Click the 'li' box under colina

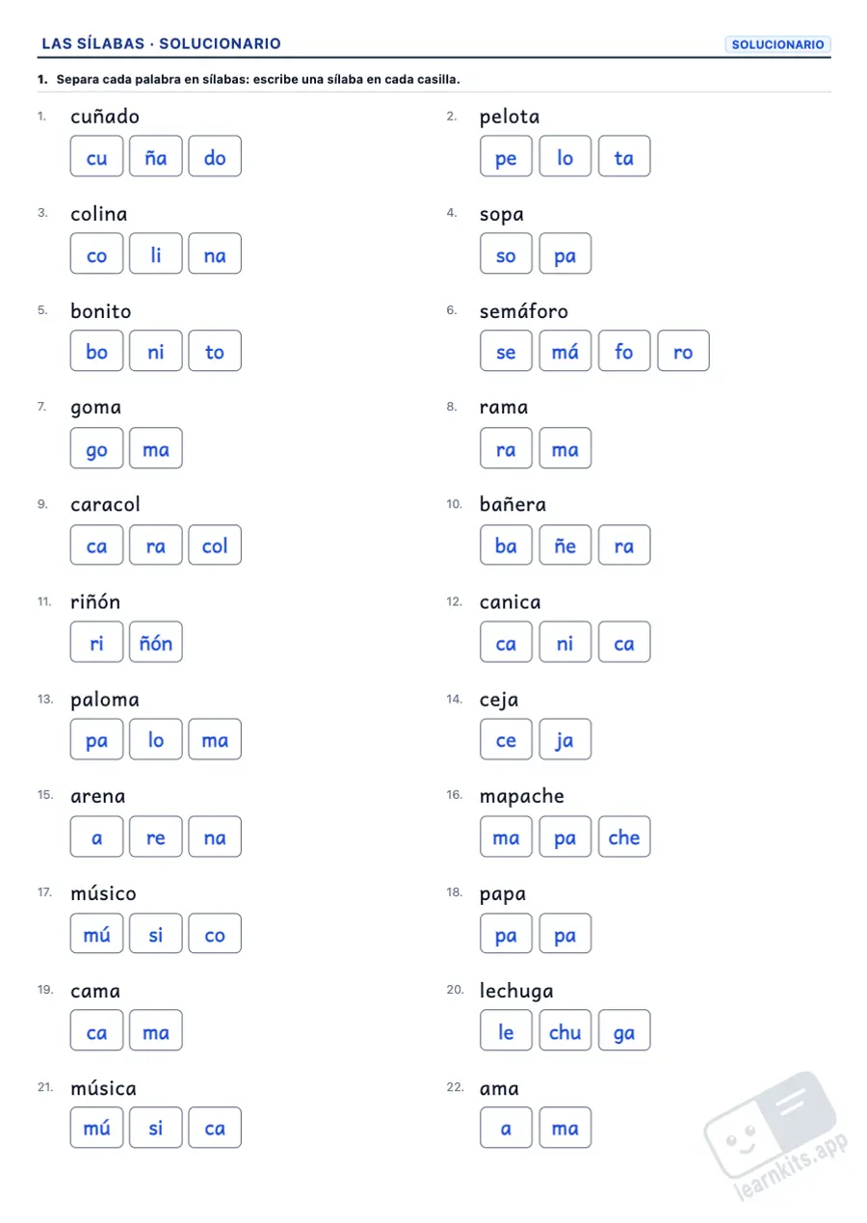[156, 253]
